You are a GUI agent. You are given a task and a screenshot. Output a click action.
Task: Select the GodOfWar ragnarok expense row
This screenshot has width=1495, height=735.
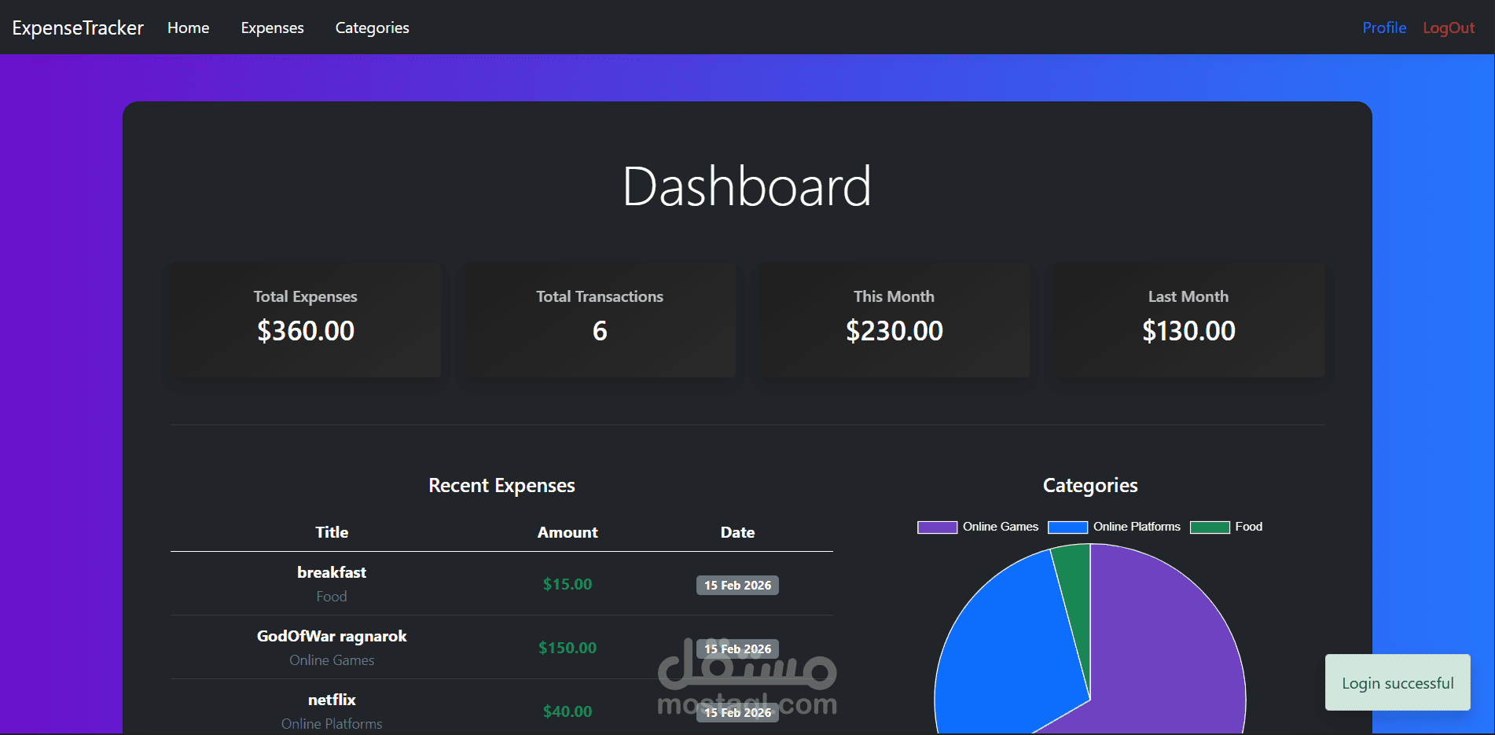331,647
